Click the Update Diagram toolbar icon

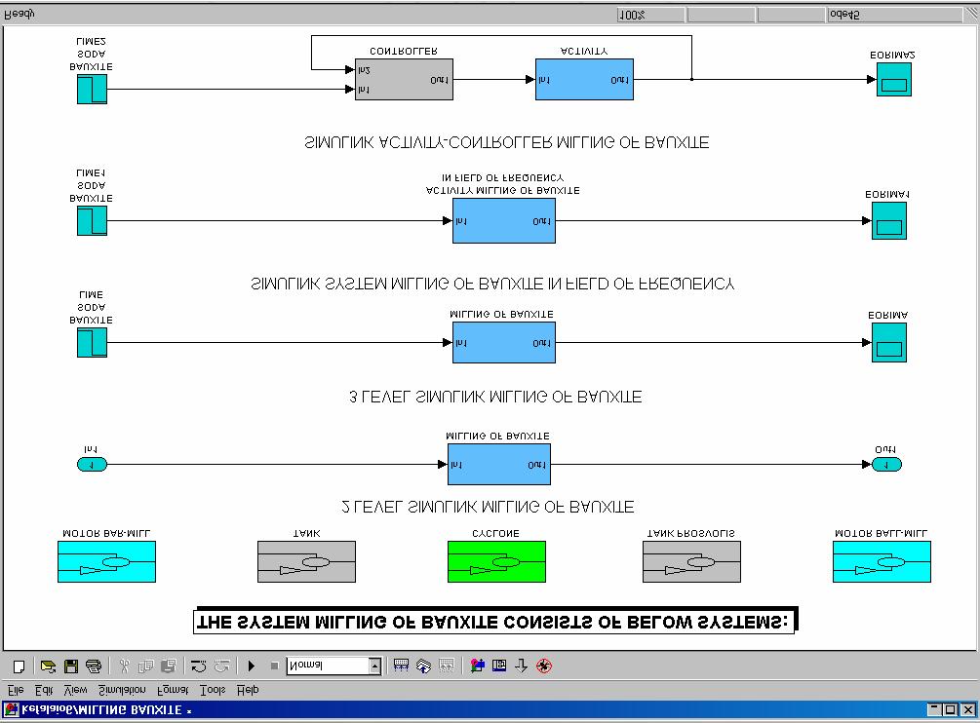(424, 666)
